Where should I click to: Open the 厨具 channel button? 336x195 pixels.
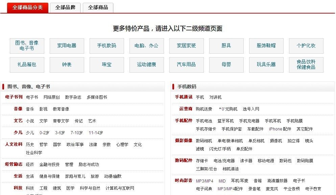226,46
